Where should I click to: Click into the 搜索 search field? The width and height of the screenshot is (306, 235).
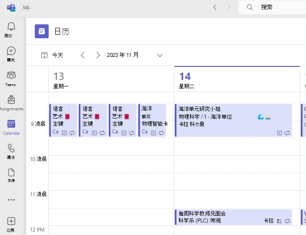coord(272,7)
